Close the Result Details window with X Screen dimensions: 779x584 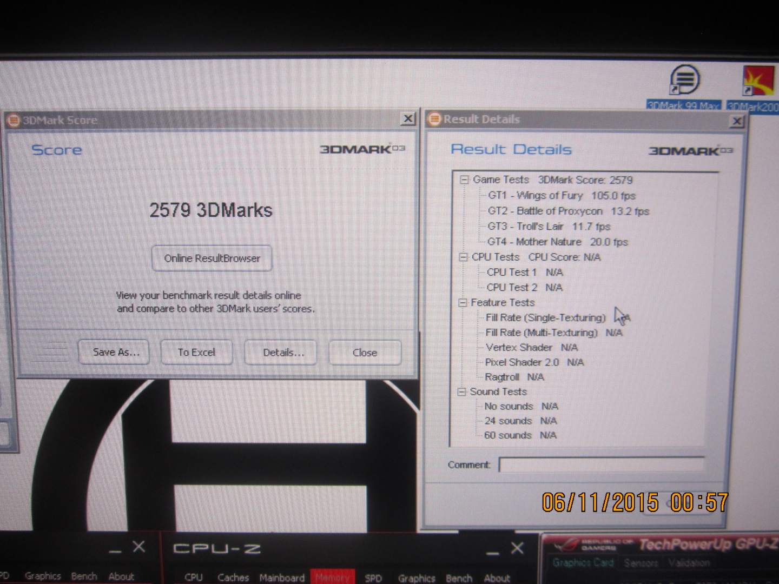pyautogui.click(x=737, y=121)
